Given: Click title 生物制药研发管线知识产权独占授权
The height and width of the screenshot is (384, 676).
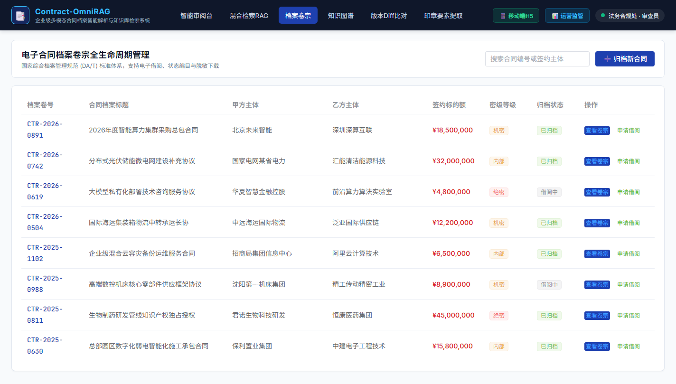Looking at the screenshot, I should coord(142,315).
